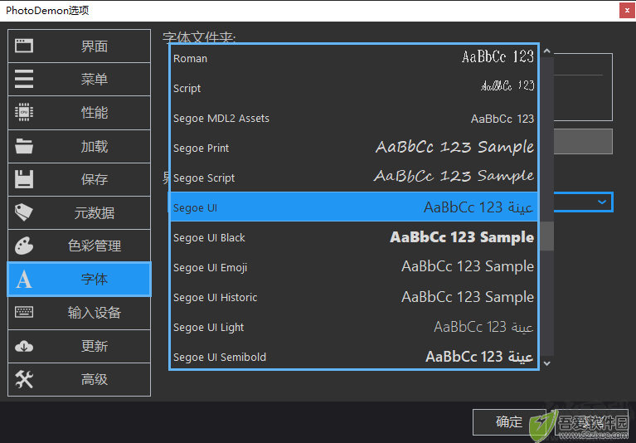Click the wrench tools icon beside 高级
The height and width of the screenshot is (443, 636).
24,379
